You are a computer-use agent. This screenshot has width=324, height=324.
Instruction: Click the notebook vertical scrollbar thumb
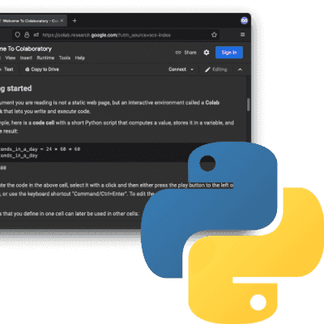(248, 104)
